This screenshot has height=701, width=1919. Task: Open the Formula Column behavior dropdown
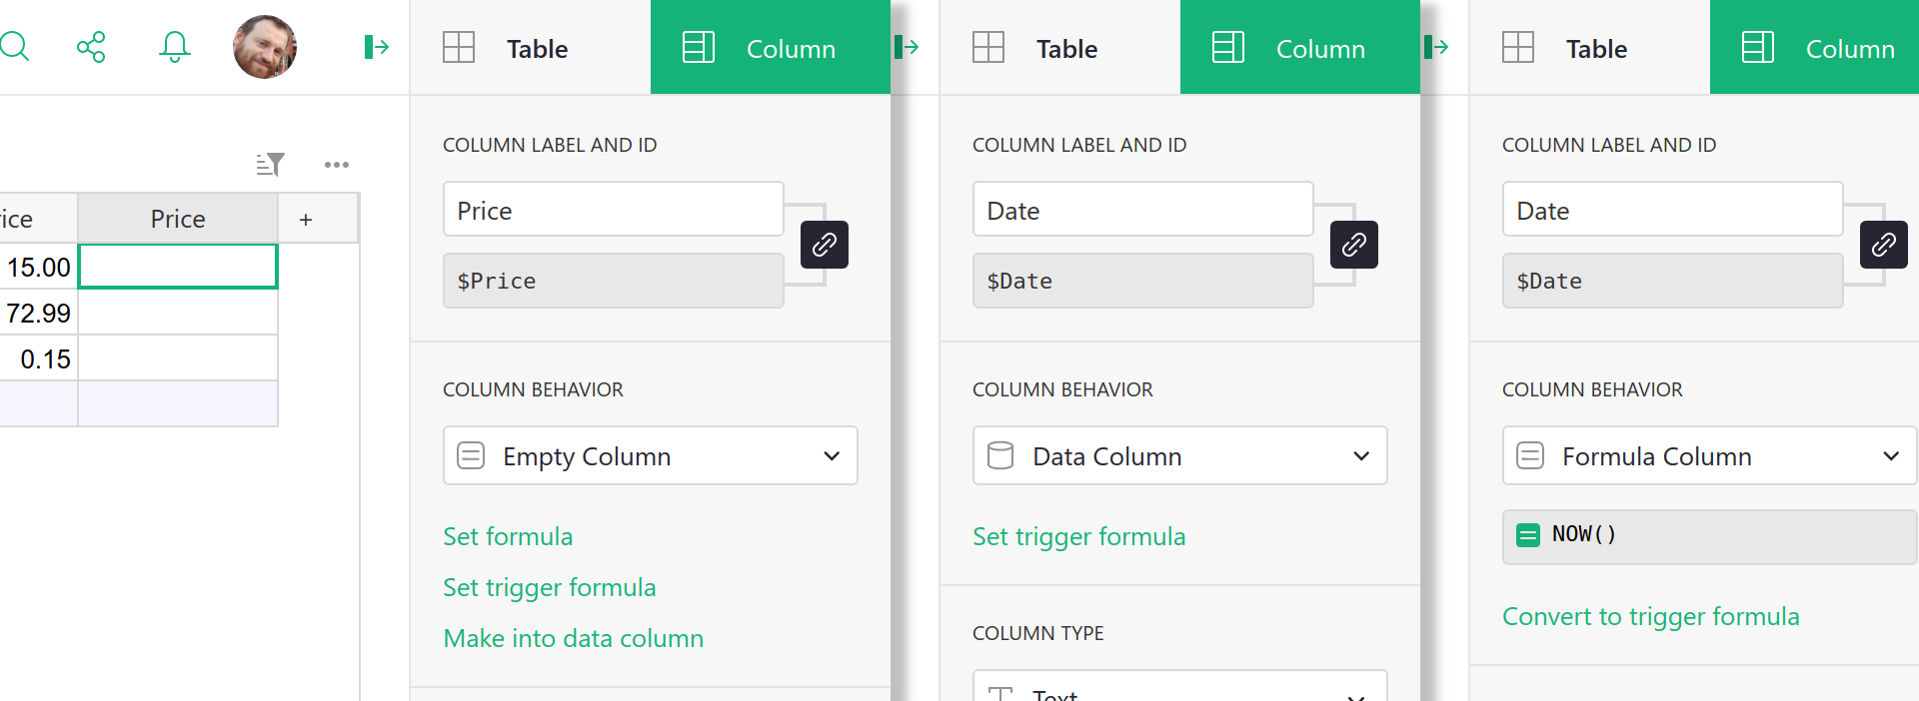click(x=1709, y=456)
